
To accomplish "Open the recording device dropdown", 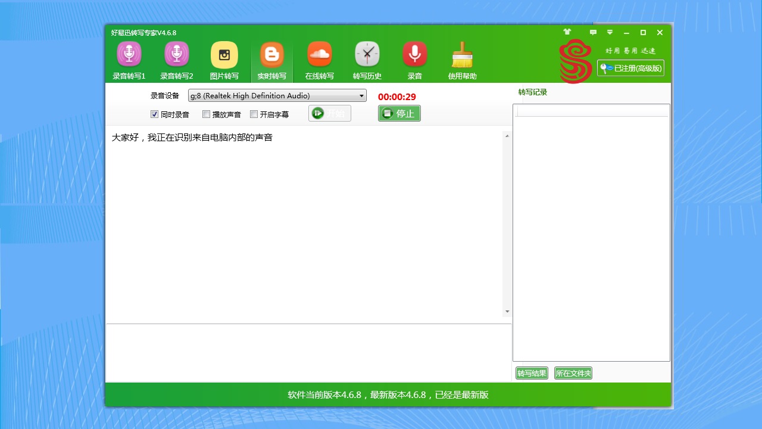I will coord(361,95).
